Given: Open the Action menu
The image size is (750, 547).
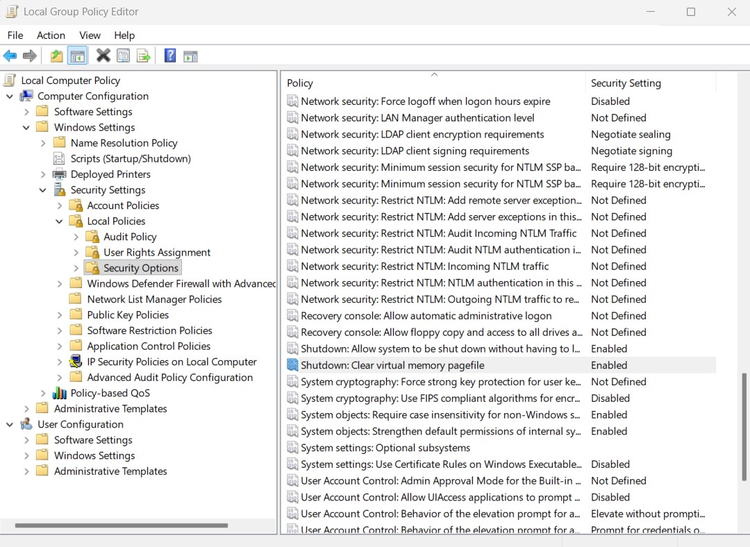Looking at the screenshot, I should [51, 35].
